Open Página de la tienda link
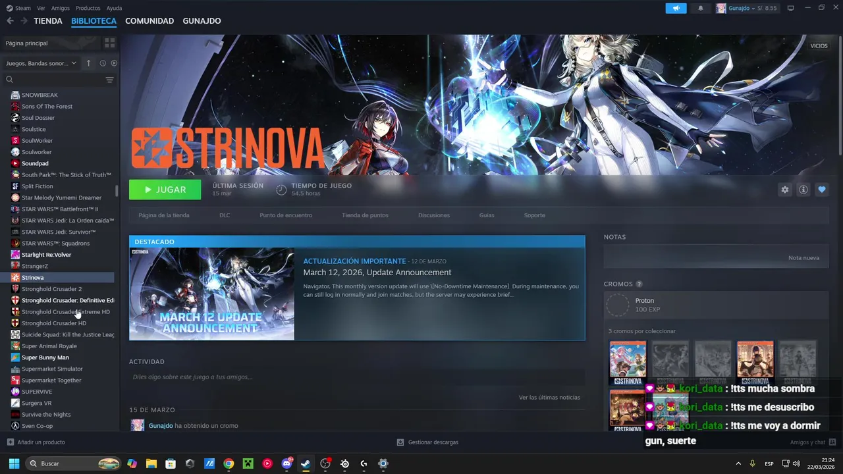 point(164,215)
